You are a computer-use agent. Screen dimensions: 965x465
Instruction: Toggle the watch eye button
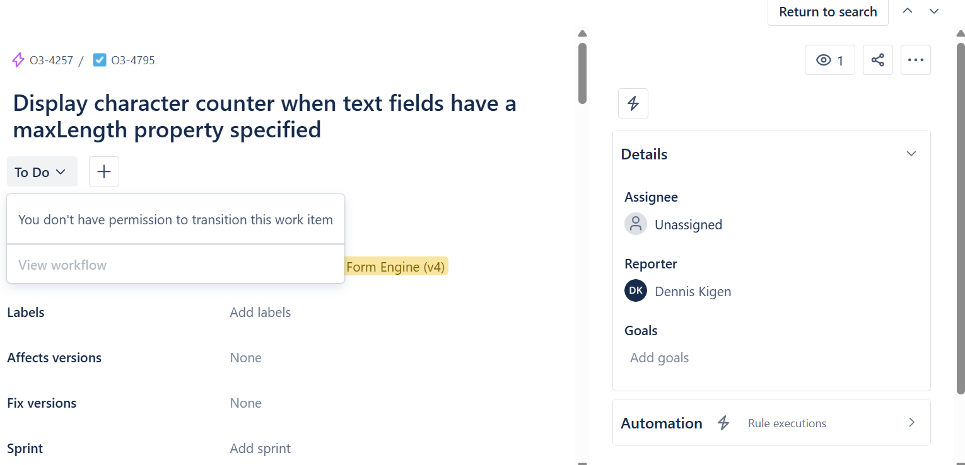point(829,60)
